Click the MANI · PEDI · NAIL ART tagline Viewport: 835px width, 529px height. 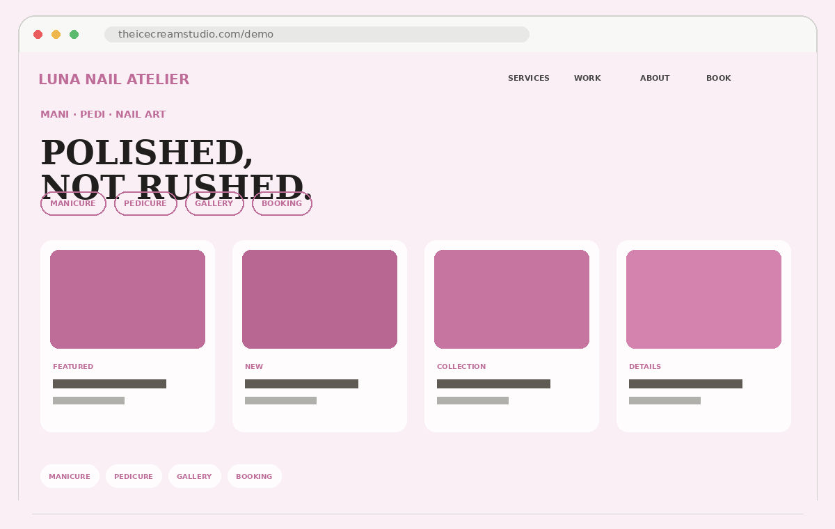103,115
